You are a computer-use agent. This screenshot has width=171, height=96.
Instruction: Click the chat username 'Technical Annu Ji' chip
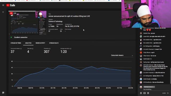[149, 87]
